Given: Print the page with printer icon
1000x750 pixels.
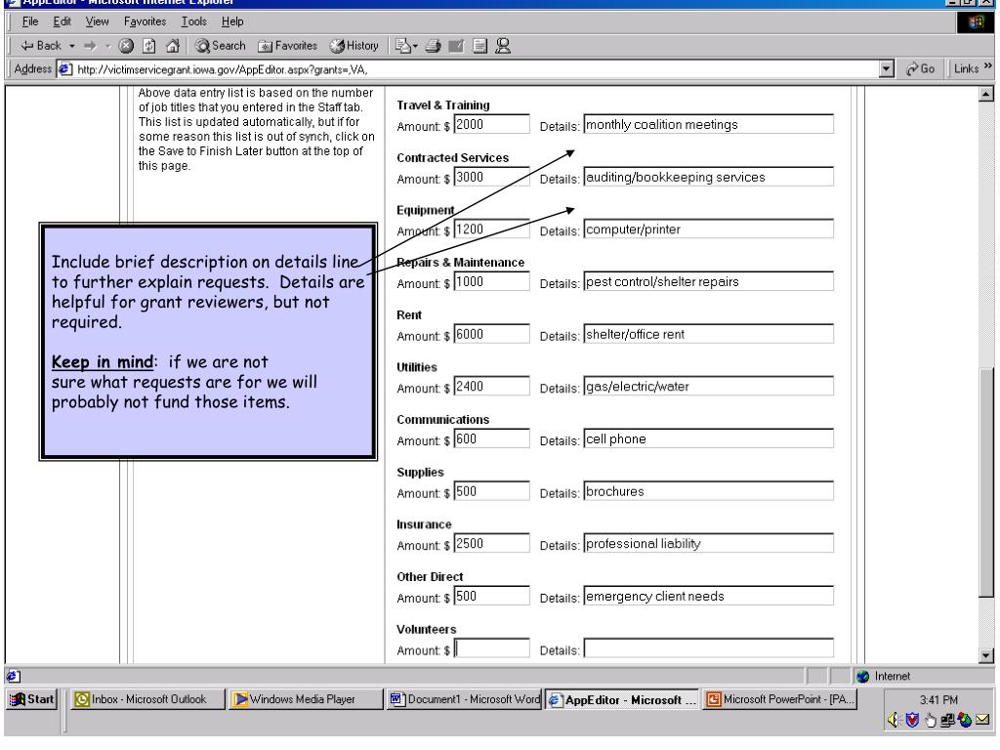Looking at the screenshot, I should pyautogui.click(x=434, y=46).
